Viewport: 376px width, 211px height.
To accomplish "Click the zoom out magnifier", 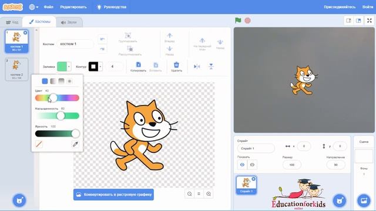I will pos(189,194).
